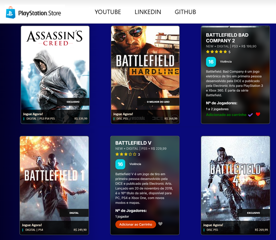The height and width of the screenshot is (240, 276).
Task: Click the five-star rating on Bad Company 2
Action: (x=217, y=52)
